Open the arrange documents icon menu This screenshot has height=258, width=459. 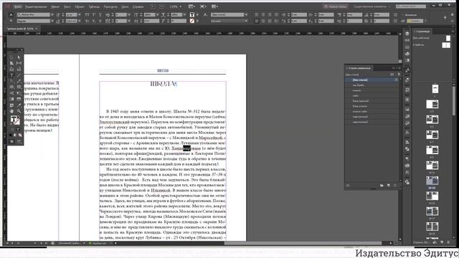click(x=214, y=6)
